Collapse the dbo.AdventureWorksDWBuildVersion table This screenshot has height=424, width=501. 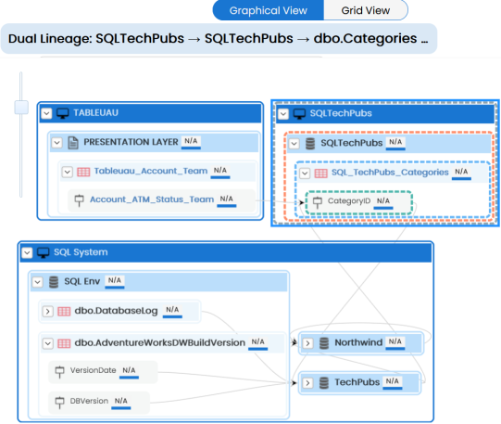point(48,343)
